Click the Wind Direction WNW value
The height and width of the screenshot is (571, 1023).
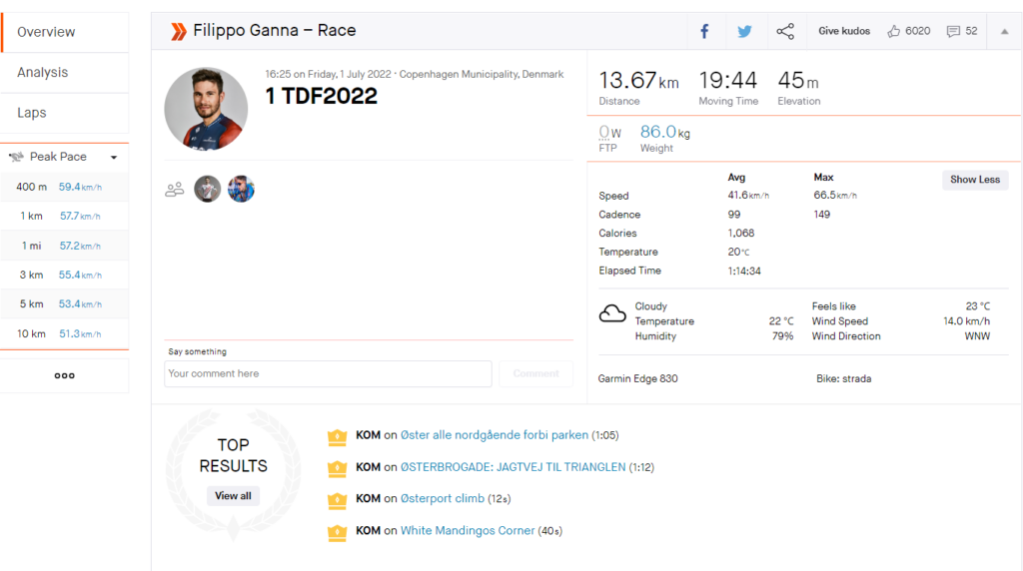977,336
